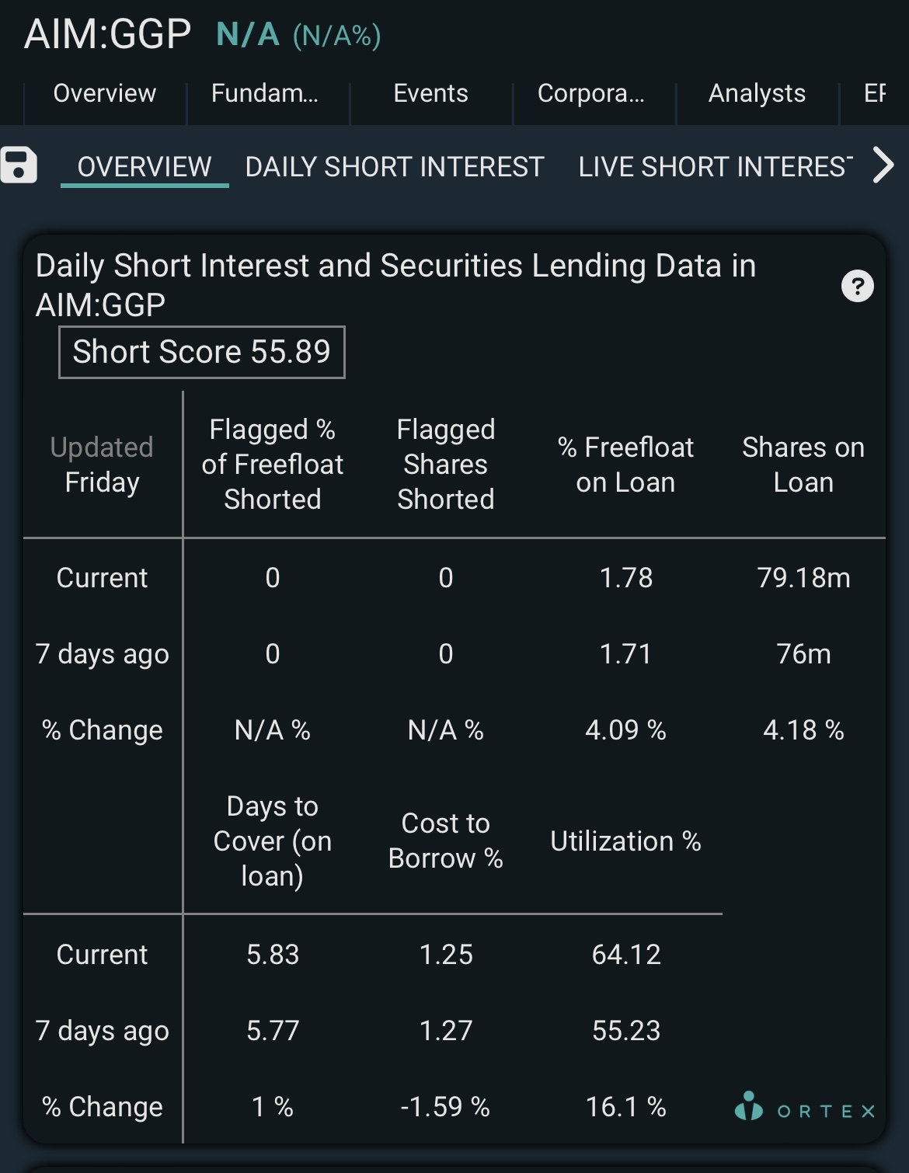Click the ORTEX logo

click(805, 1107)
